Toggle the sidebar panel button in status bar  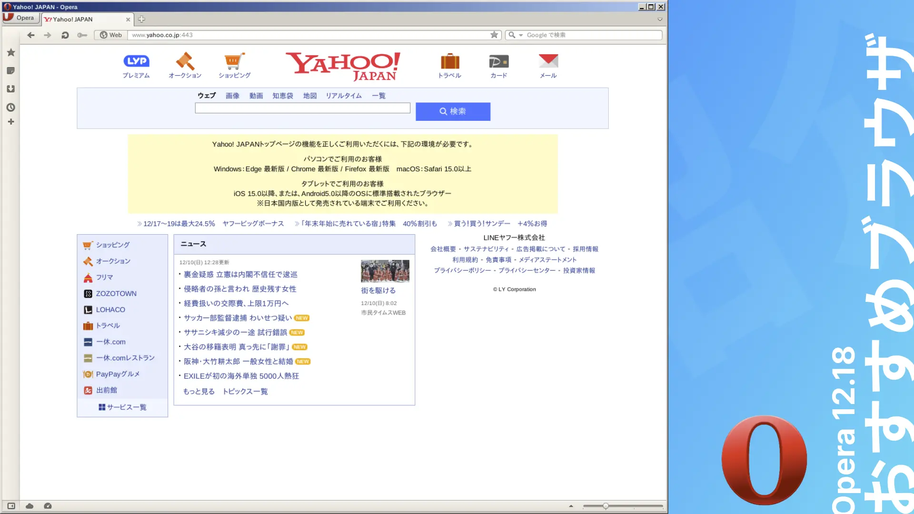[11, 506]
